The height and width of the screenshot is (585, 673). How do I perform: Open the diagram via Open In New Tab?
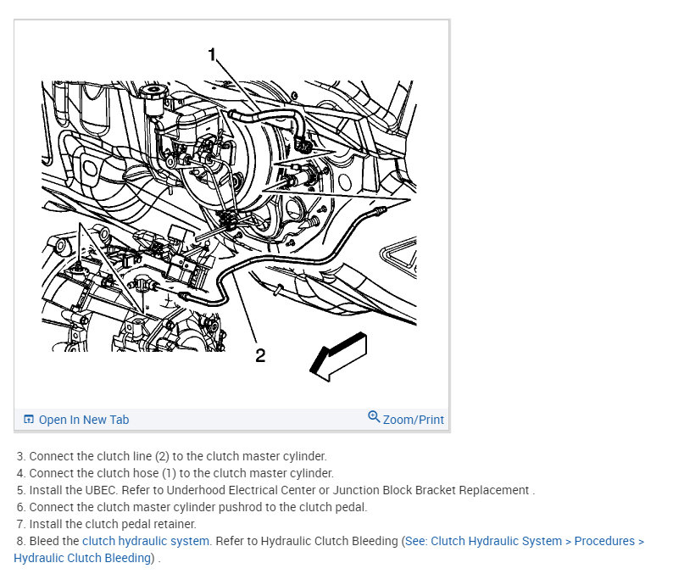point(84,420)
